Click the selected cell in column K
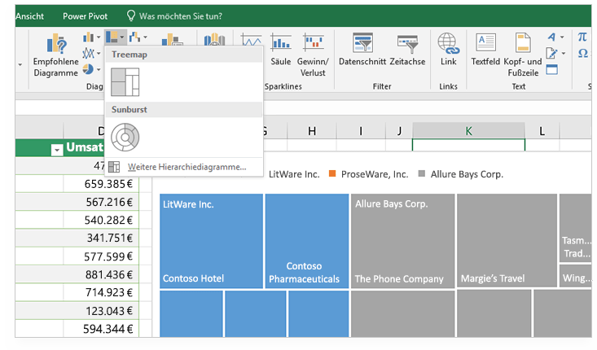Viewport: 597px width, 350px height. tap(468, 145)
